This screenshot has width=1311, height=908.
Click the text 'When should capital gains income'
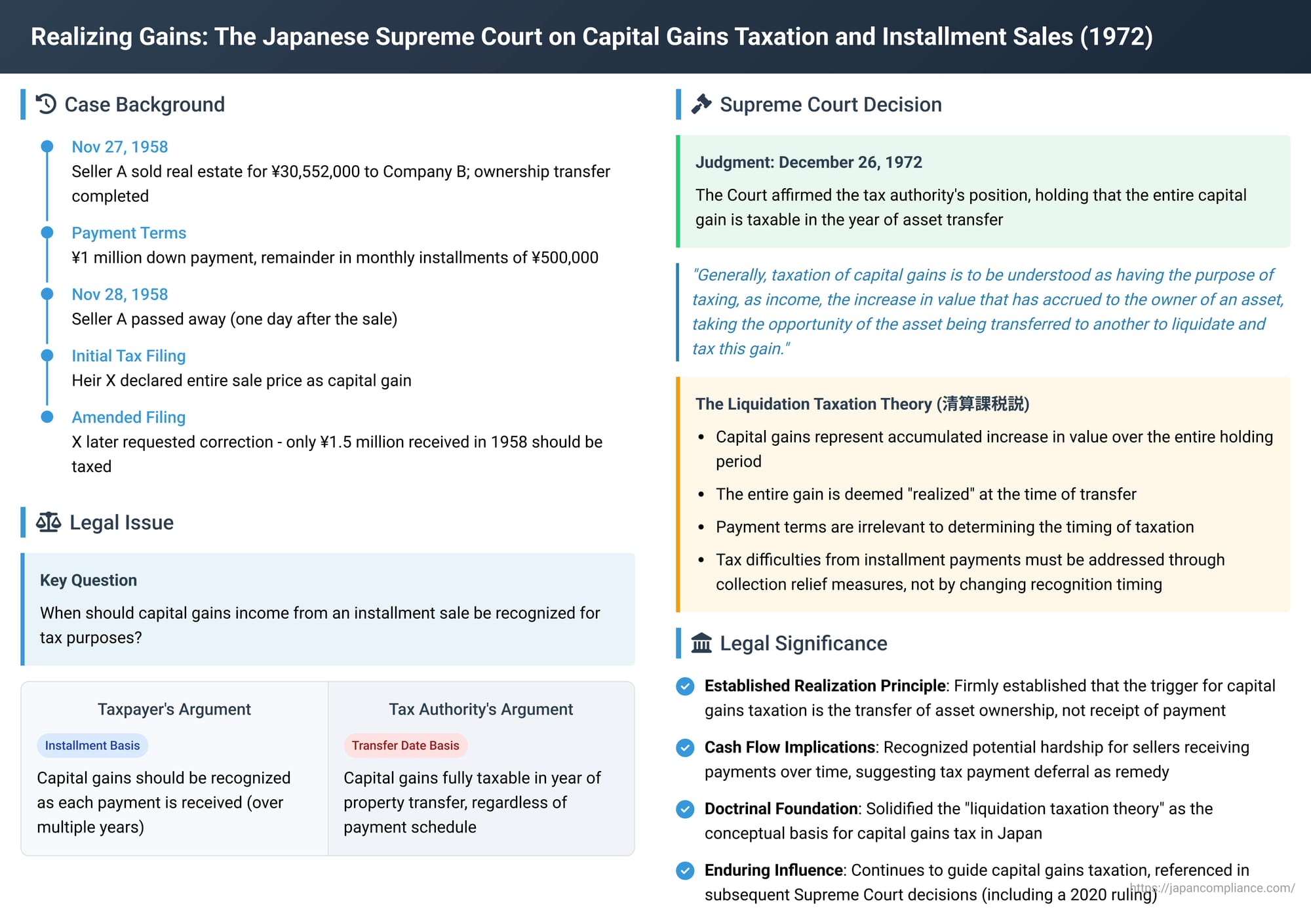coord(320,625)
